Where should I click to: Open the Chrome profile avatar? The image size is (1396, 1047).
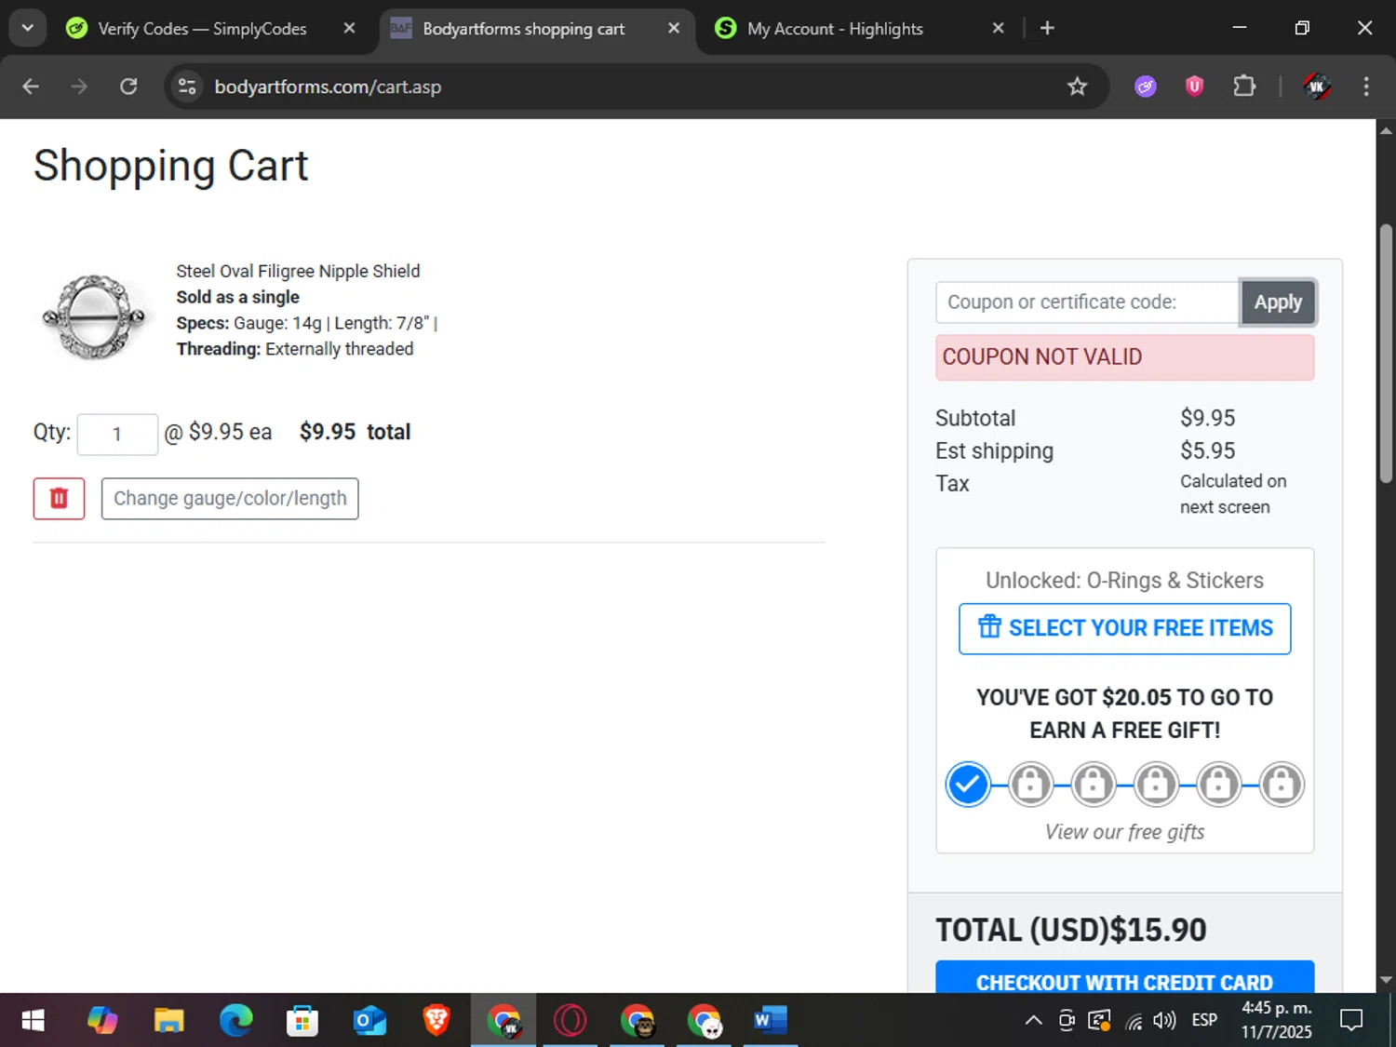click(x=1316, y=87)
